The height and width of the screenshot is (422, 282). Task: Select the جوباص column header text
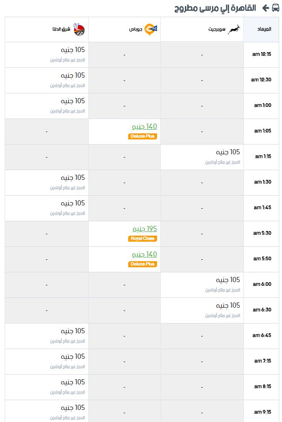pos(136,29)
